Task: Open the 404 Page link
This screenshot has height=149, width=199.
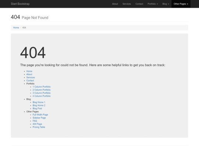Action: pos(37,124)
